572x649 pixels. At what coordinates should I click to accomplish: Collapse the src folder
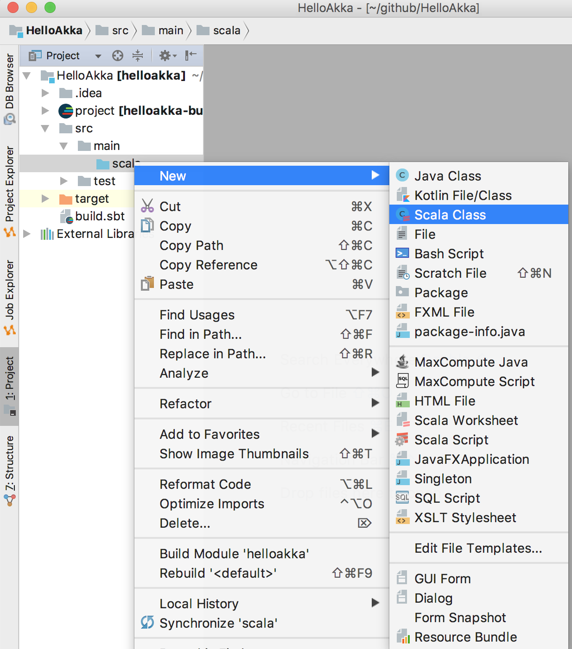(x=45, y=128)
